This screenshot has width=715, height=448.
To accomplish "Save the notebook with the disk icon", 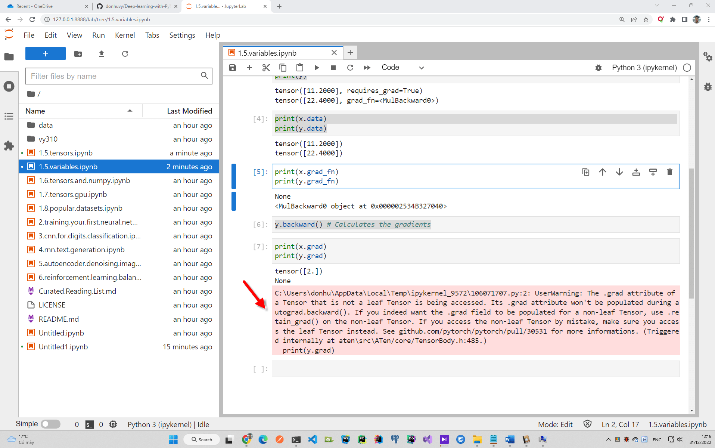I will tap(233, 68).
